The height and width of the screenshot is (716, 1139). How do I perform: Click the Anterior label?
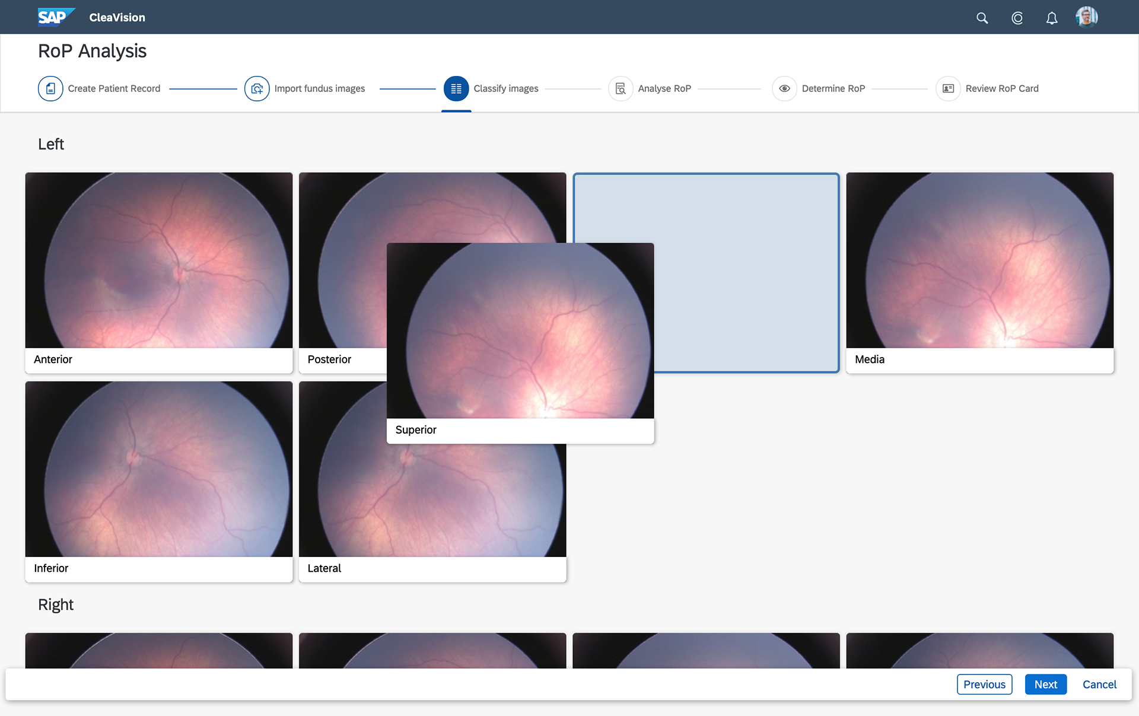click(x=53, y=359)
